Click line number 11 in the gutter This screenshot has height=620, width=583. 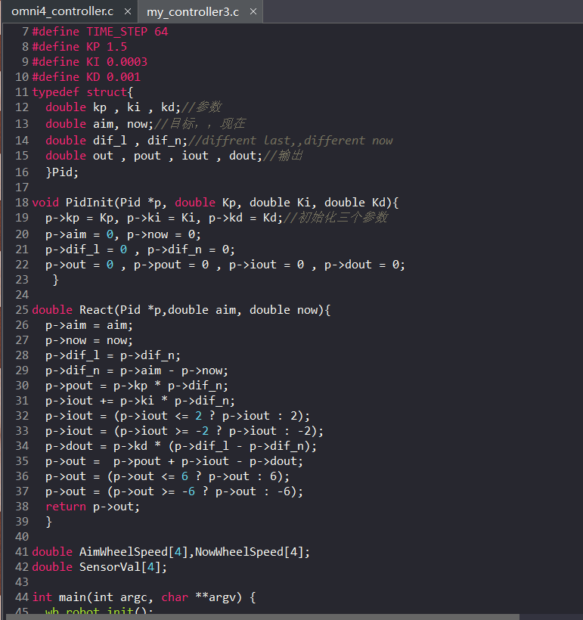(21, 92)
